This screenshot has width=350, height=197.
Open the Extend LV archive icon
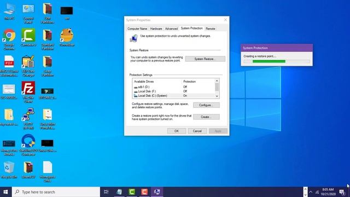28,170
